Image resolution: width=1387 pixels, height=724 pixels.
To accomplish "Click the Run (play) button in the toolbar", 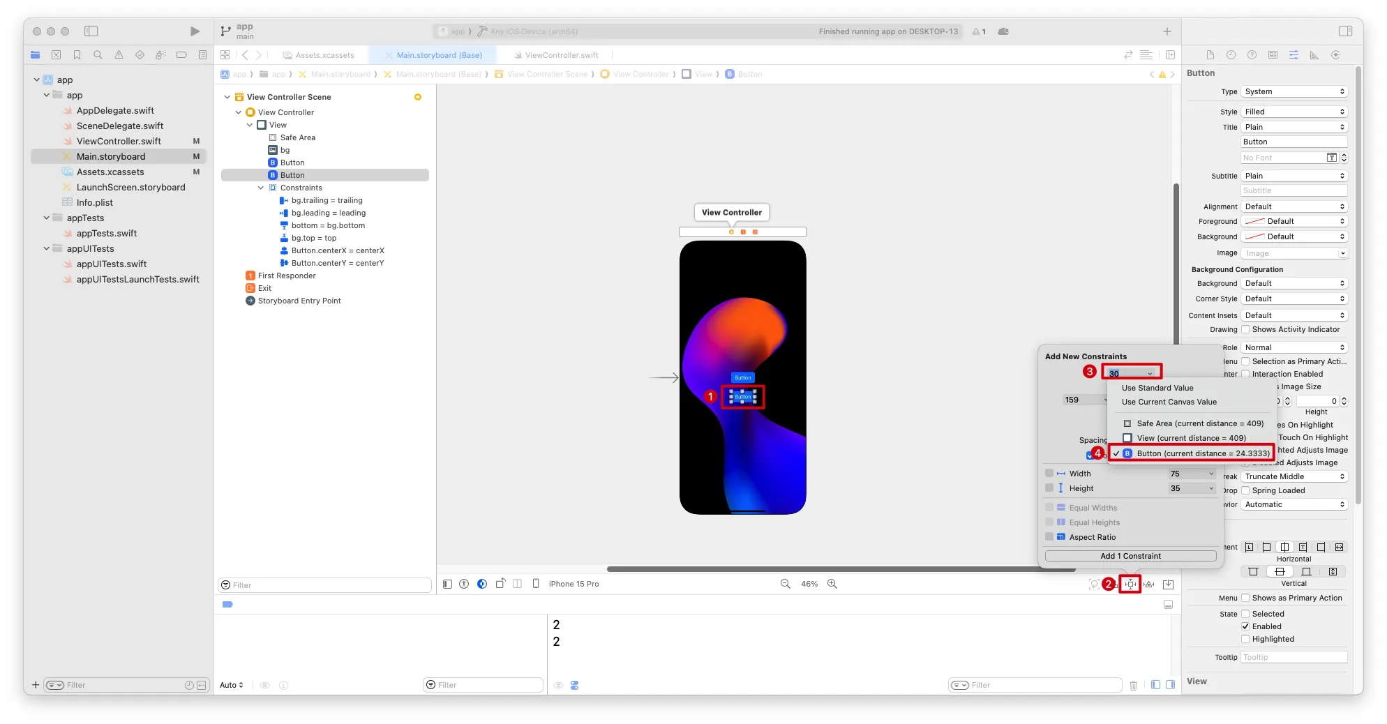I will coord(195,31).
